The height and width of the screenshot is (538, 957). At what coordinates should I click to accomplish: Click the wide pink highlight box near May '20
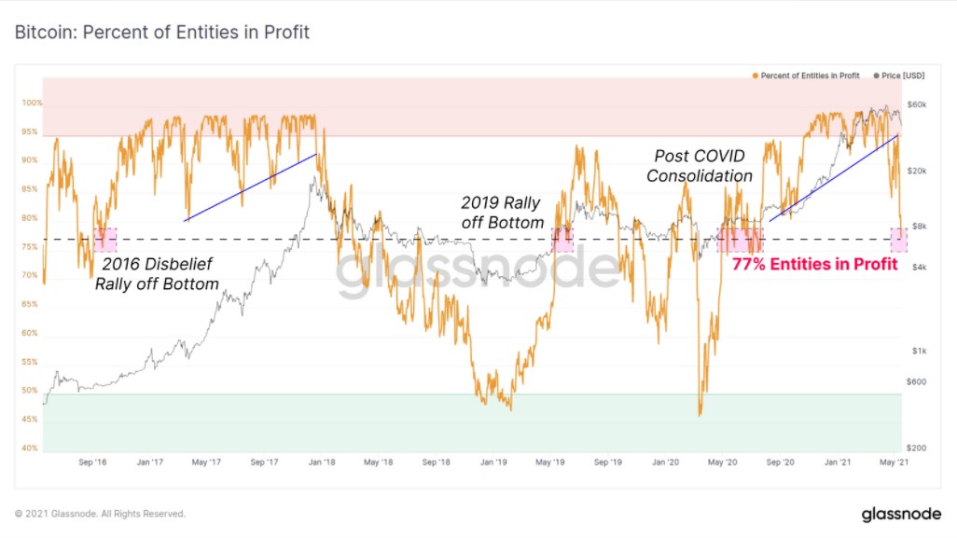[740, 240]
